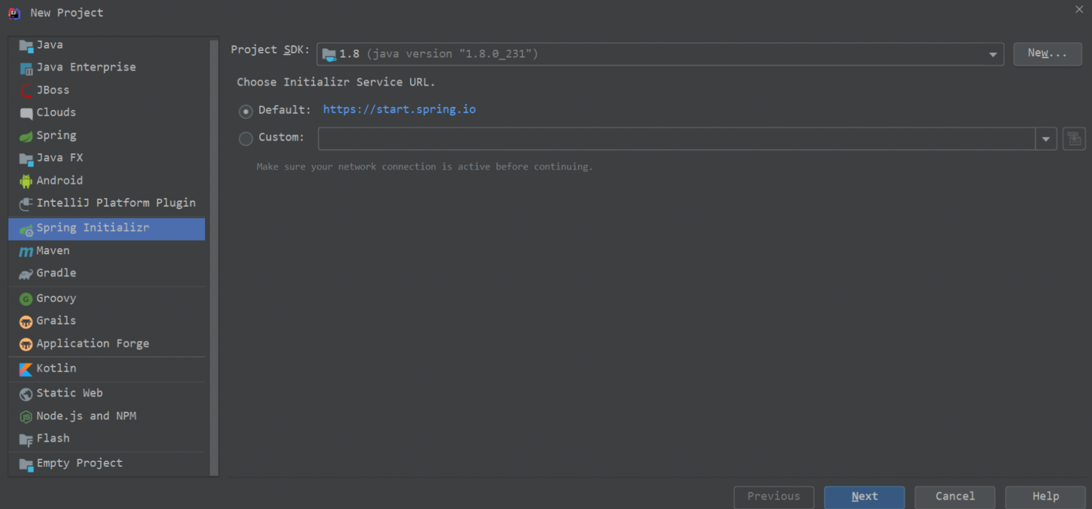Screen dimensions: 1092x509
Task: Select JBoss list row
Action: (107, 90)
